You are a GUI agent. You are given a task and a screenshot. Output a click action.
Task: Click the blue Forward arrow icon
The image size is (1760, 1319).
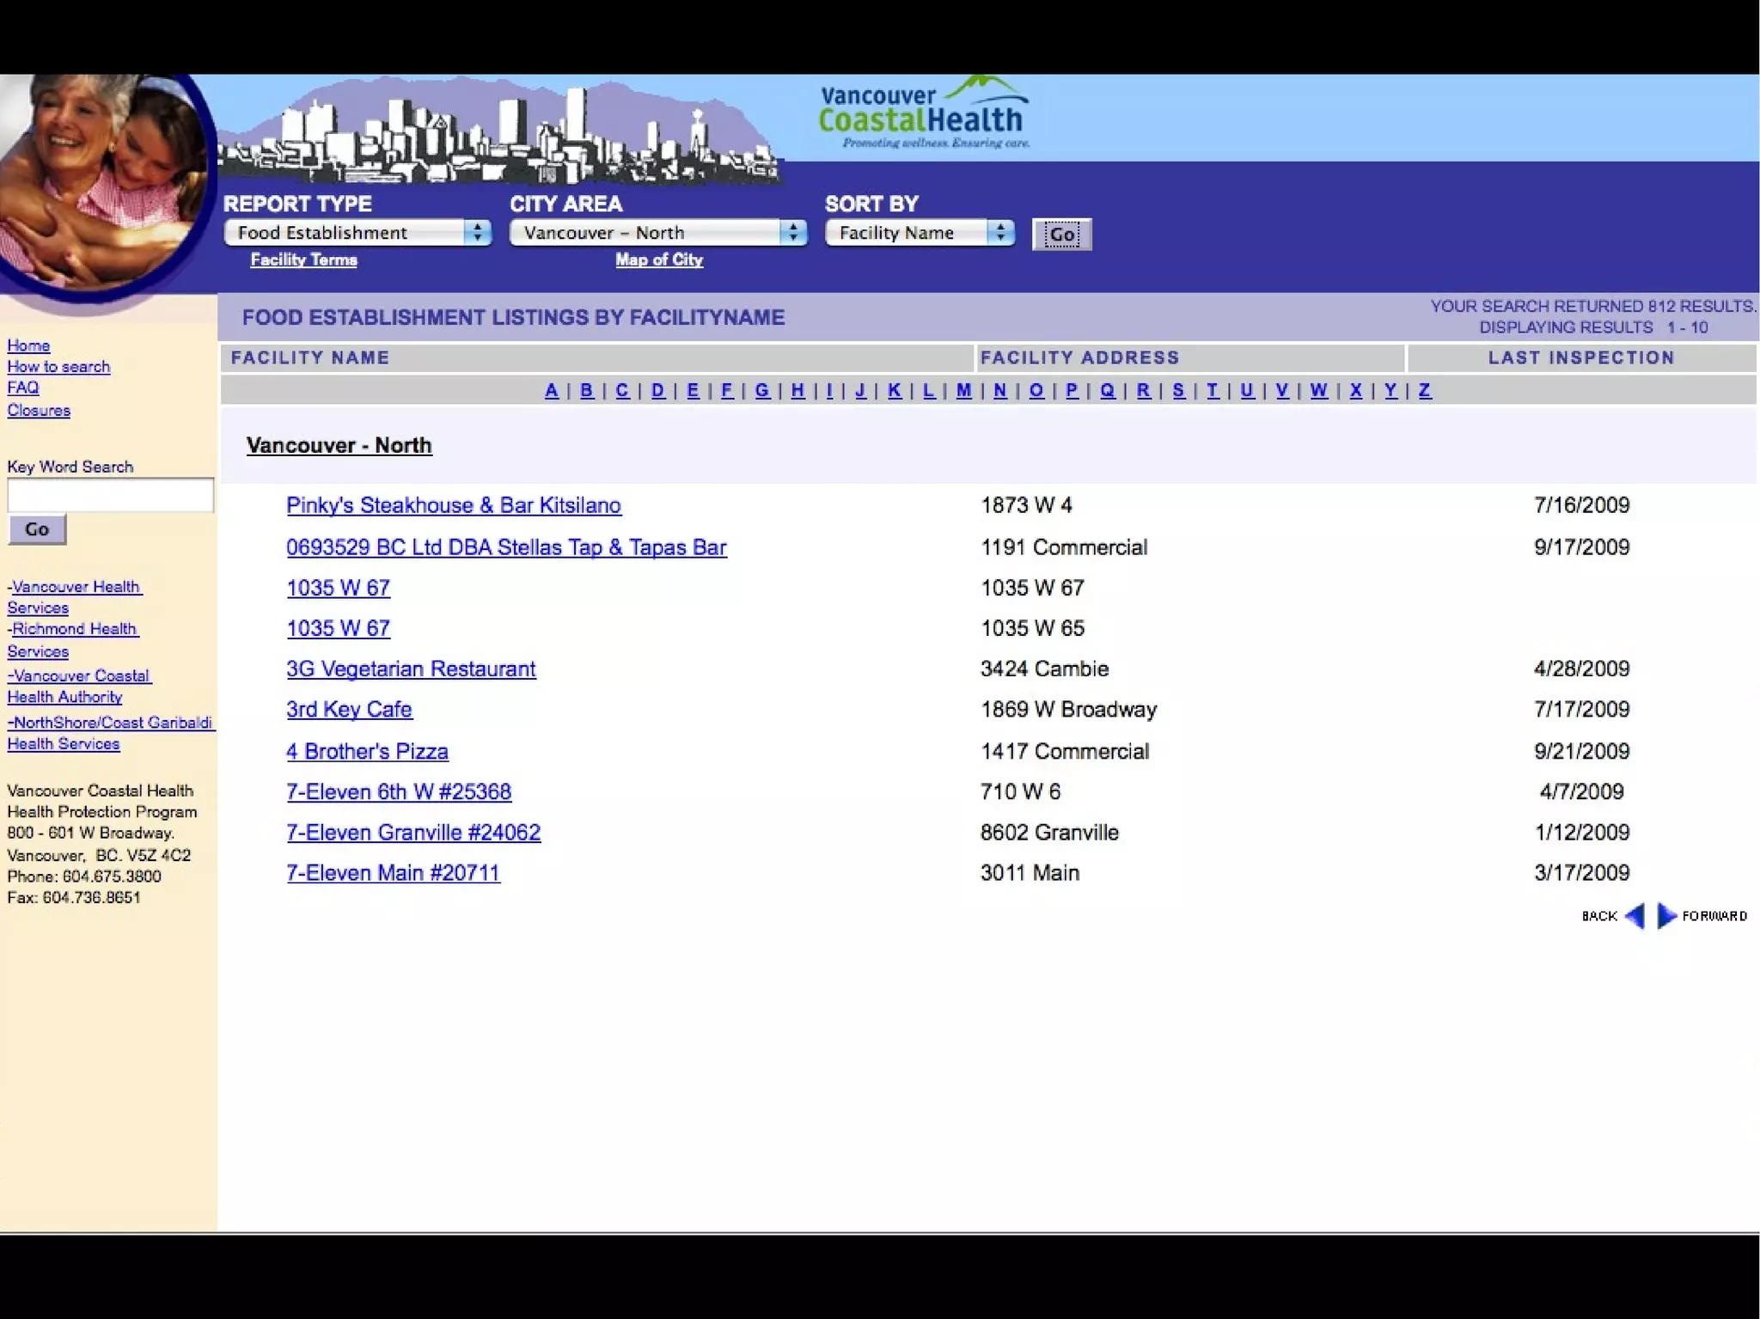click(x=1666, y=916)
